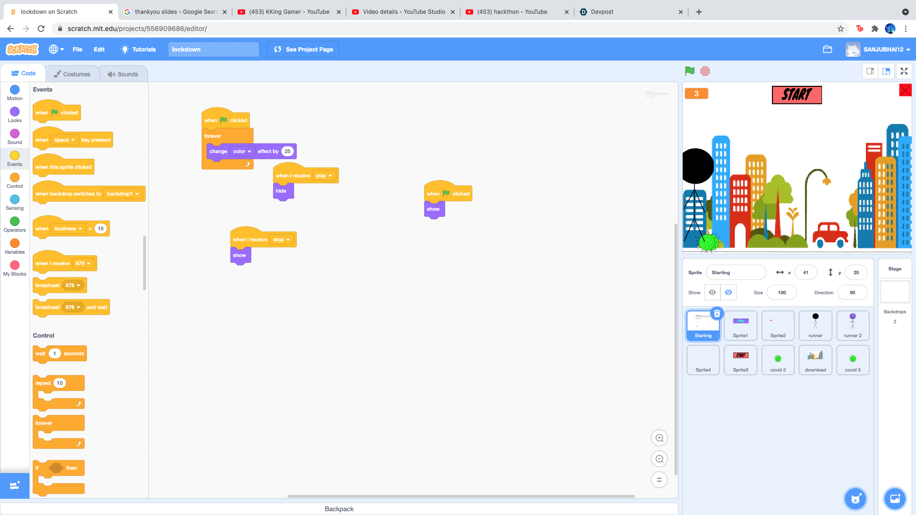This screenshot has height=515, width=916.
Task: Enter full screen stage mode
Action: (904, 71)
